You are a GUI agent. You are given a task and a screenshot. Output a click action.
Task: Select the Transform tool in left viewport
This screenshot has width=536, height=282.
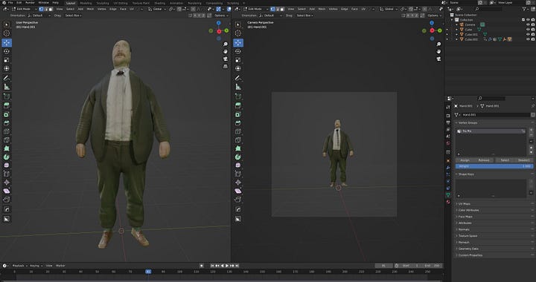coord(7,68)
